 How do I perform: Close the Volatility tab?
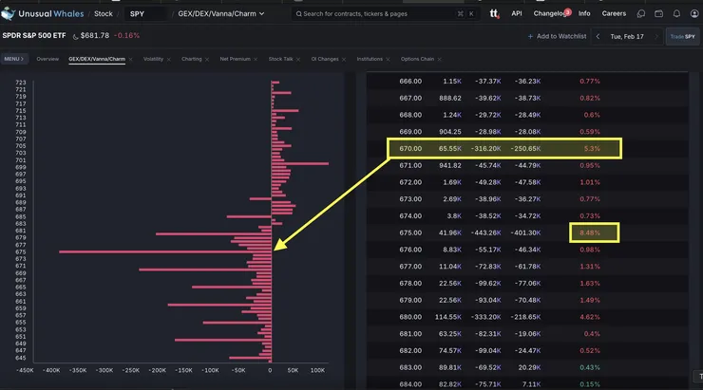tap(168, 60)
